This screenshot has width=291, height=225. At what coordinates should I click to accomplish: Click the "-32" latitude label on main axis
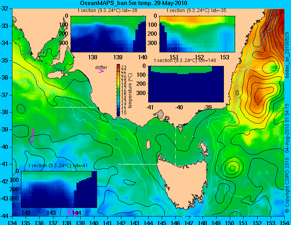coord(4,9)
